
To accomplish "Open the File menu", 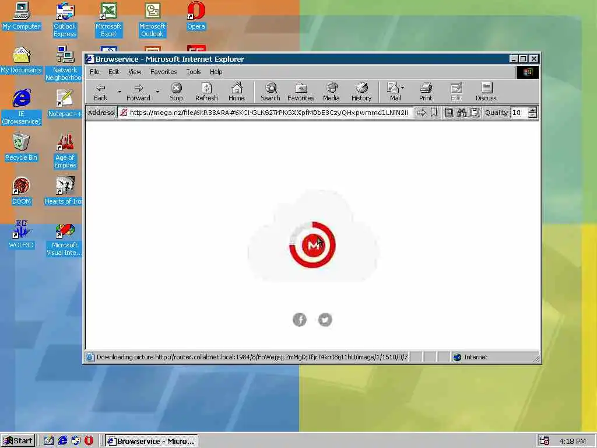I will coord(94,72).
